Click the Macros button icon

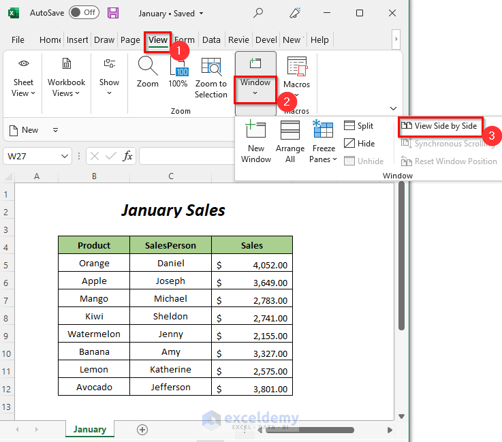(297, 66)
